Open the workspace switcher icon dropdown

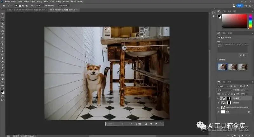(x=250, y=6)
